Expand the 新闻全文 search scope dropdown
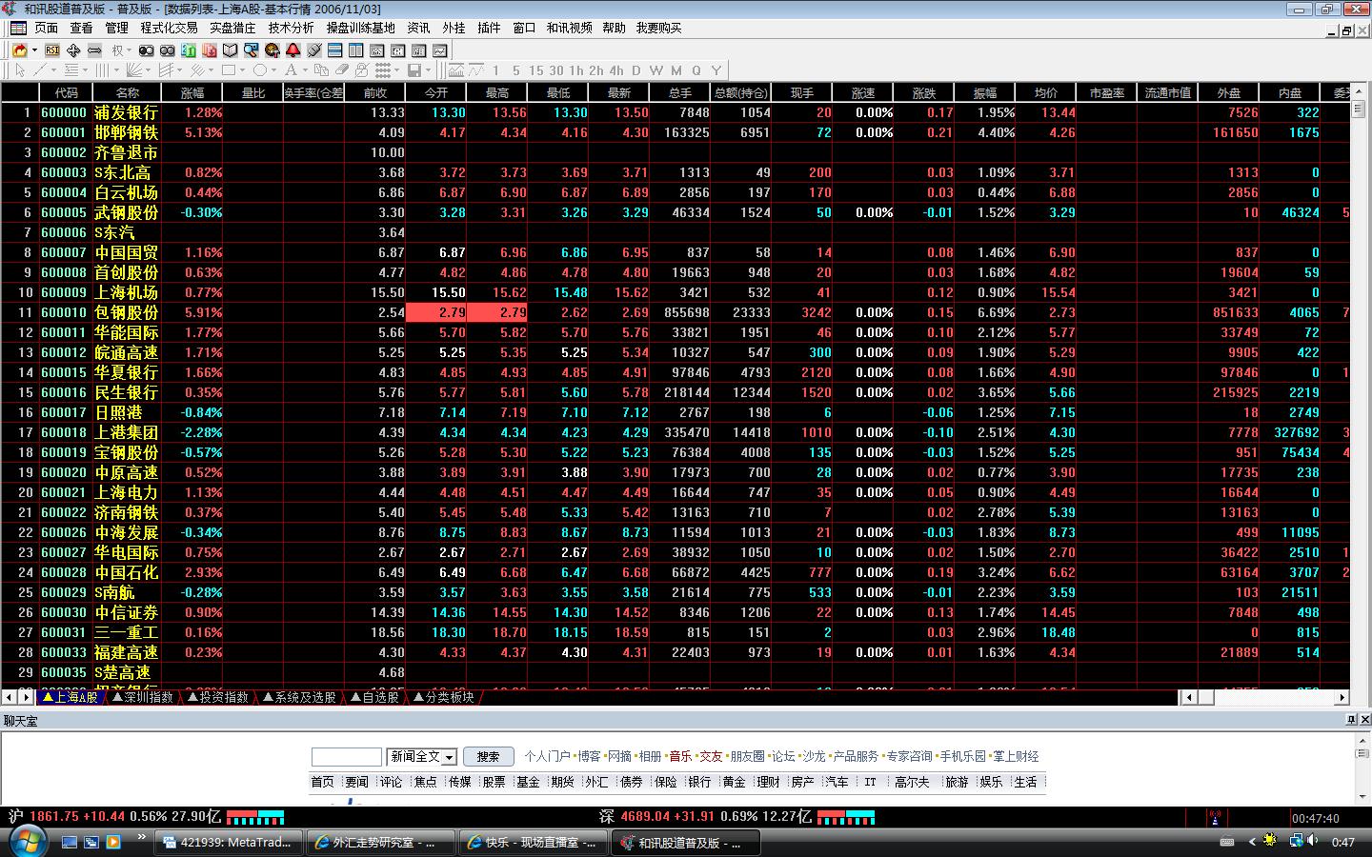This screenshot has width=1372, height=857. 450,757
